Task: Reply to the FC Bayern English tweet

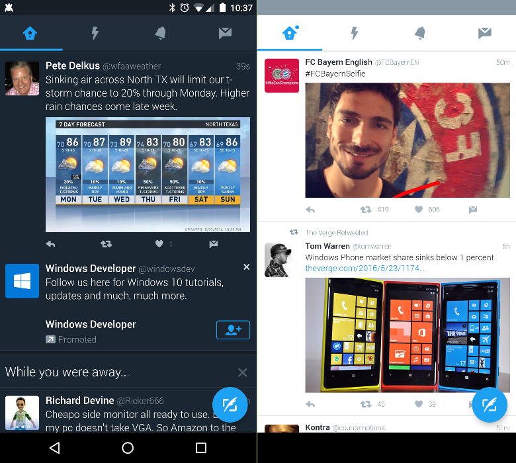Action: [x=310, y=210]
